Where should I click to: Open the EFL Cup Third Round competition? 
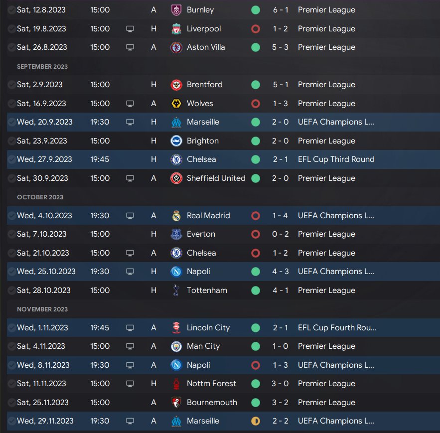(x=336, y=159)
